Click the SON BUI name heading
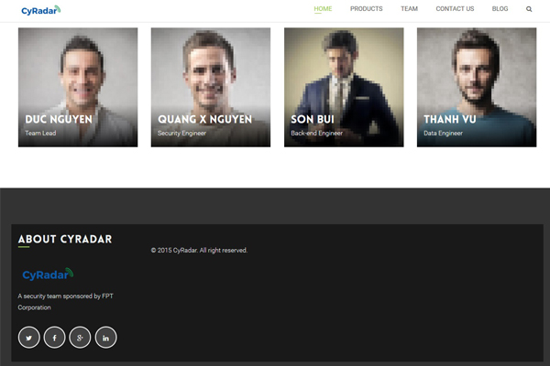The image size is (550, 366). 313,120
